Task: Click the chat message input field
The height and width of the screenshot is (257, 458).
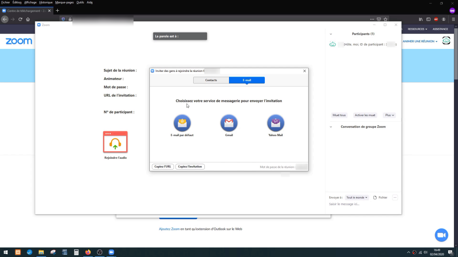Action: 363,204
